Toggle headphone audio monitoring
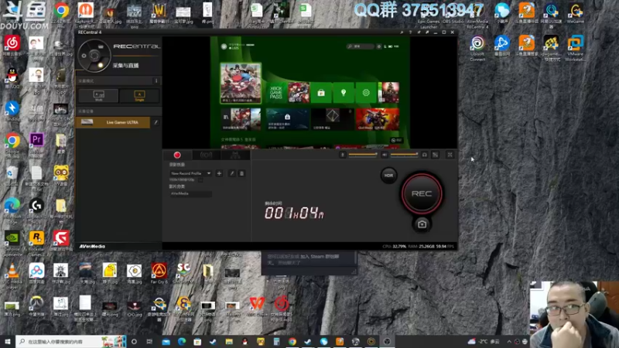619x348 pixels. (x=424, y=155)
